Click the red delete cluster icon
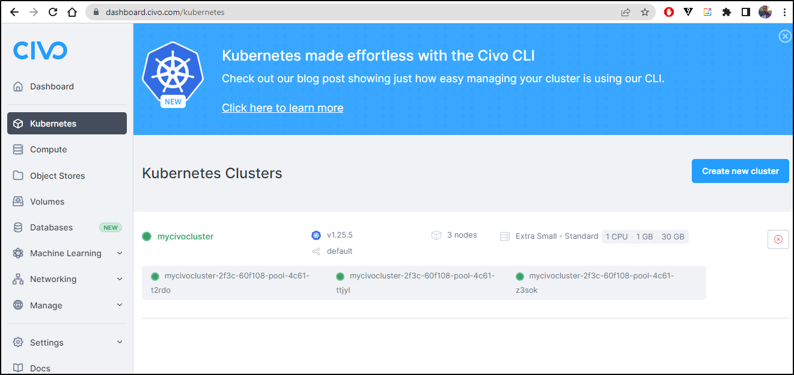 [778, 239]
